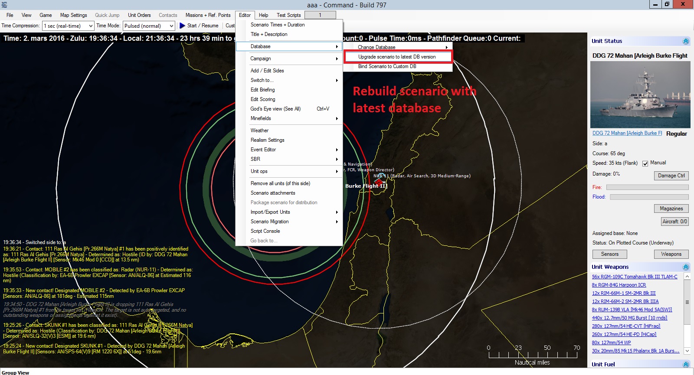Expand the Database submenu
Screen dimensions: 694x375
[289, 46]
